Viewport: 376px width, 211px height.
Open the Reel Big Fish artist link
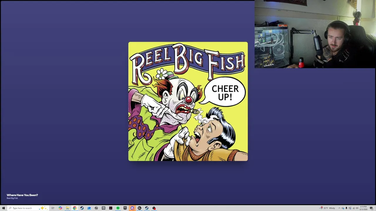(12, 198)
